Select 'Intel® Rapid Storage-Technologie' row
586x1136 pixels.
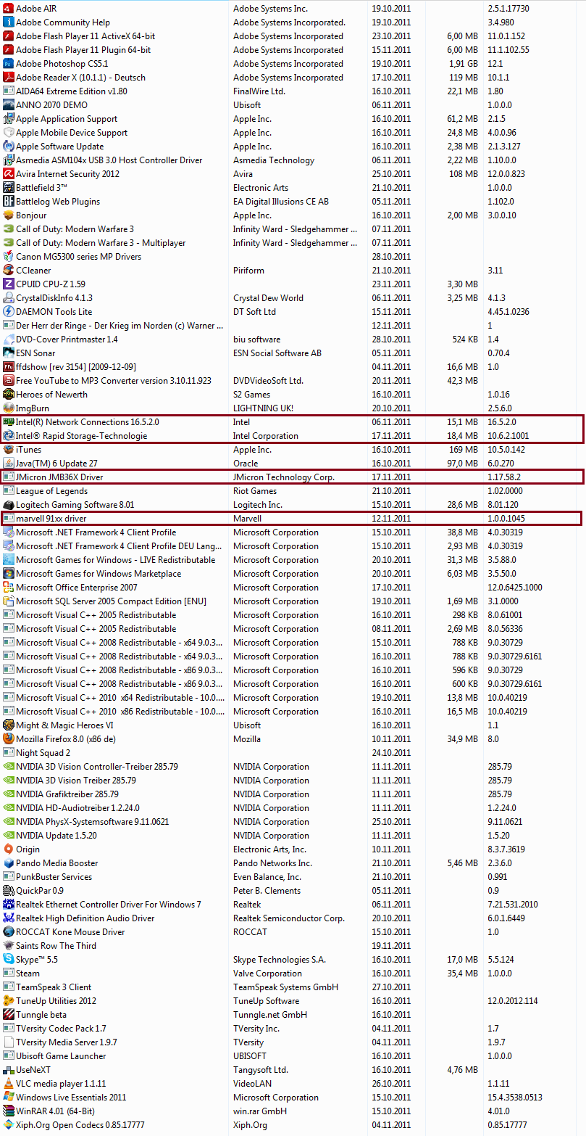tap(293, 436)
